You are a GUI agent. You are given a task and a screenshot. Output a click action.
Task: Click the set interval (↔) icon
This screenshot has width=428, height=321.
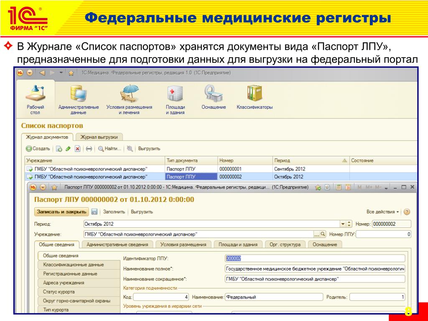click(89, 149)
